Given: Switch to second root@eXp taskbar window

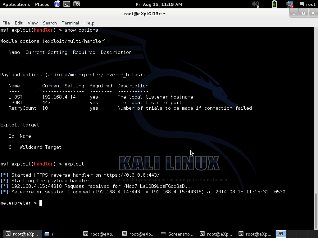Looking at the screenshot, I should [100, 234].
